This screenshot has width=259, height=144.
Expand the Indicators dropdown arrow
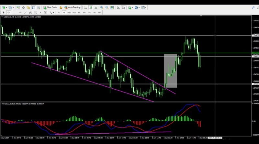[x=132, y=7]
